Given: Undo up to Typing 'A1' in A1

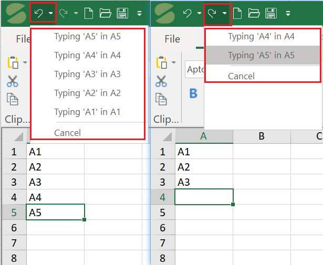Looking at the screenshot, I should (x=88, y=112).
